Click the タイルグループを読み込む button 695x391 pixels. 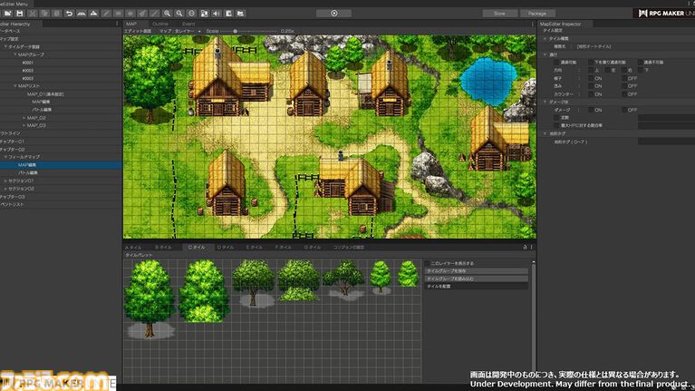click(x=476, y=279)
